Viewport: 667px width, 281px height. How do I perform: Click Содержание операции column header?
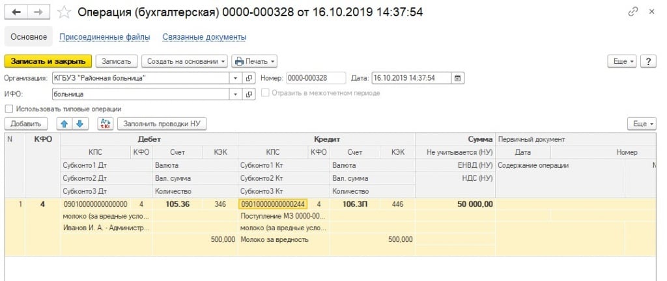click(560, 166)
